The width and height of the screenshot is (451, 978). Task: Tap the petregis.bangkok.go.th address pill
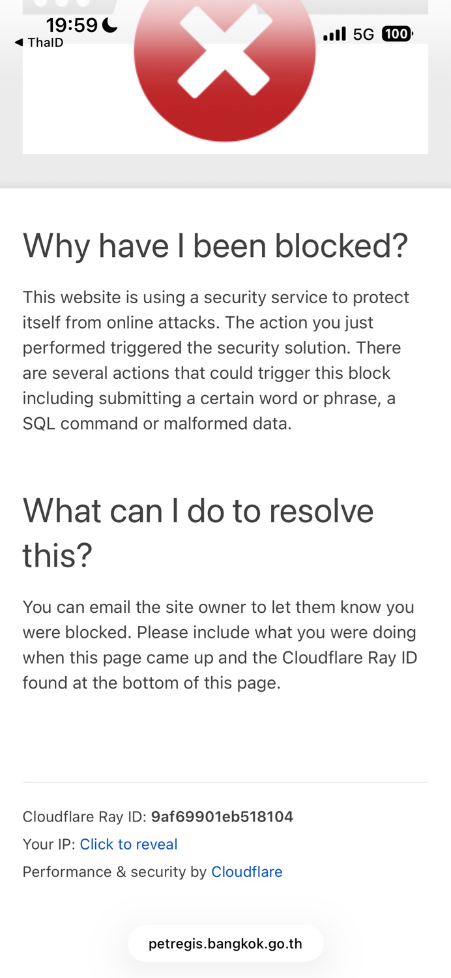pos(225,943)
